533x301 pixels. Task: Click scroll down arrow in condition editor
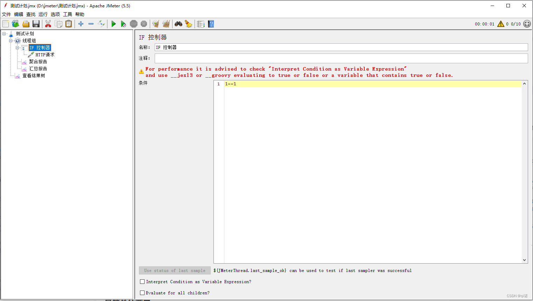click(524, 260)
